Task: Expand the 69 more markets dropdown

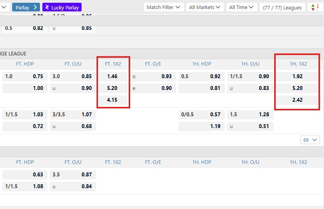Action: pos(310,140)
